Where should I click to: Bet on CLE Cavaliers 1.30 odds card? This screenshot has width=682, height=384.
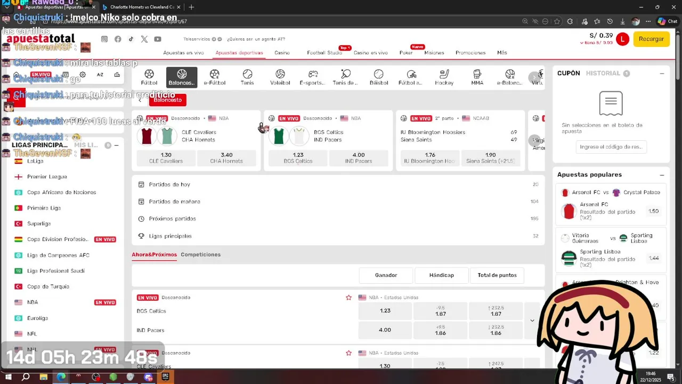(166, 158)
